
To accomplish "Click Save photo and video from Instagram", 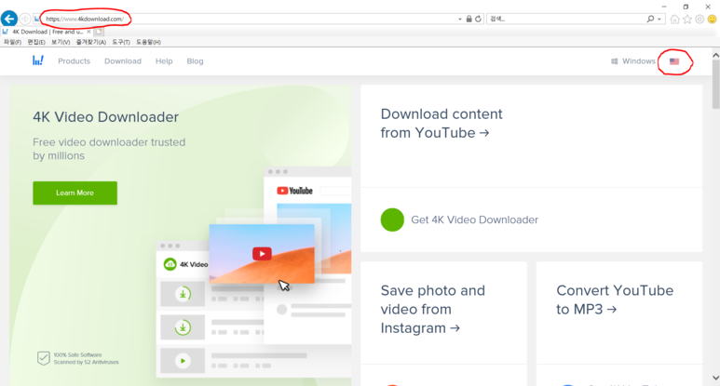I will [x=432, y=309].
